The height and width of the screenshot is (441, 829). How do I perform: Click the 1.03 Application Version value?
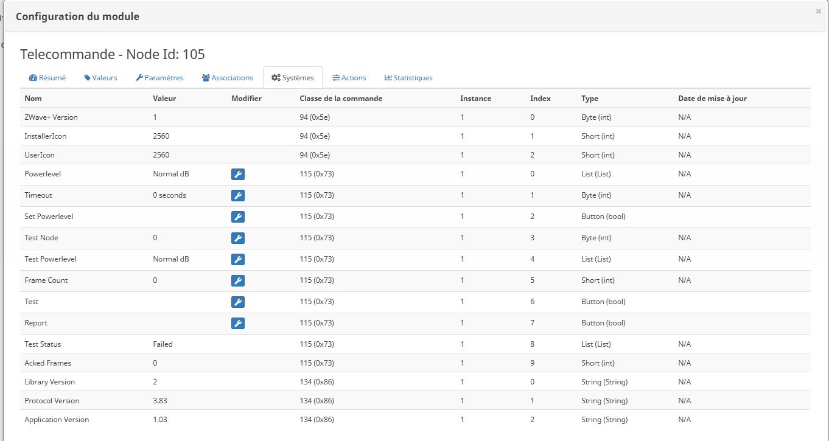tap(160, 420)
